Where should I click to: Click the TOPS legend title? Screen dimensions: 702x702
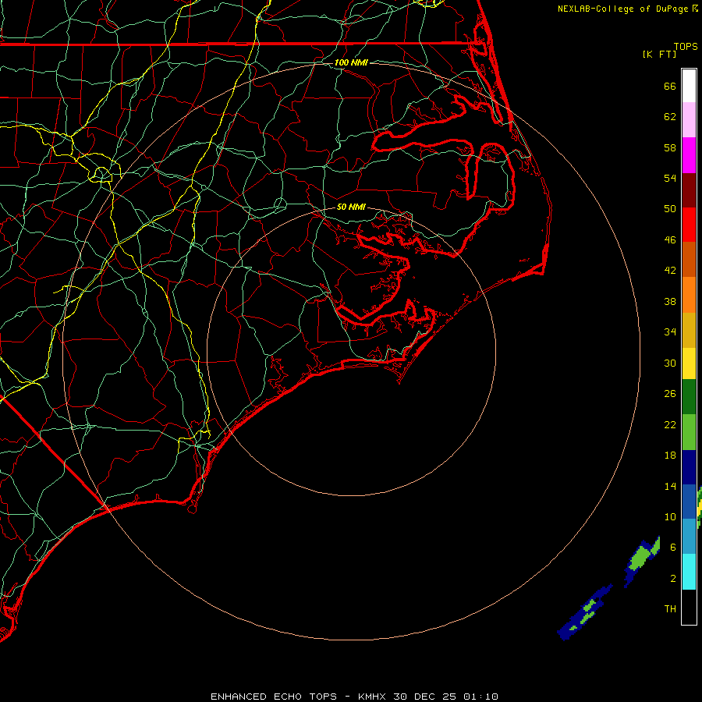686,46
